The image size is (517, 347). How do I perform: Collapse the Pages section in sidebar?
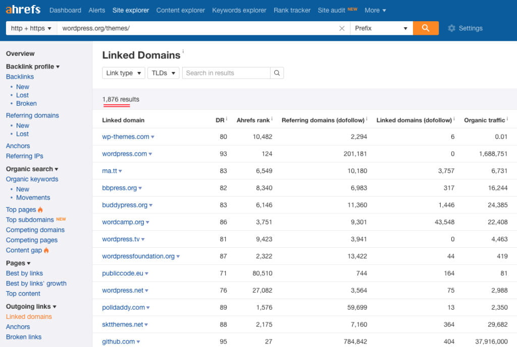(x=18, y=263)
